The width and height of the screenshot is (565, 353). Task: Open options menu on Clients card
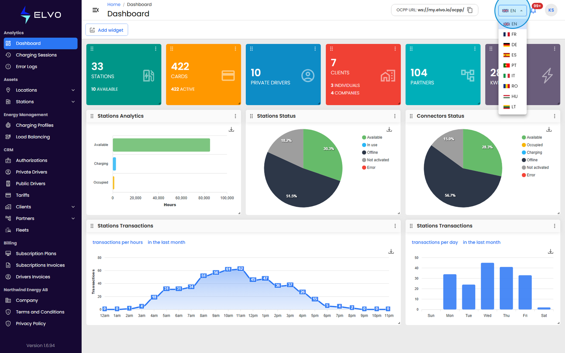(x=395, y=49)
